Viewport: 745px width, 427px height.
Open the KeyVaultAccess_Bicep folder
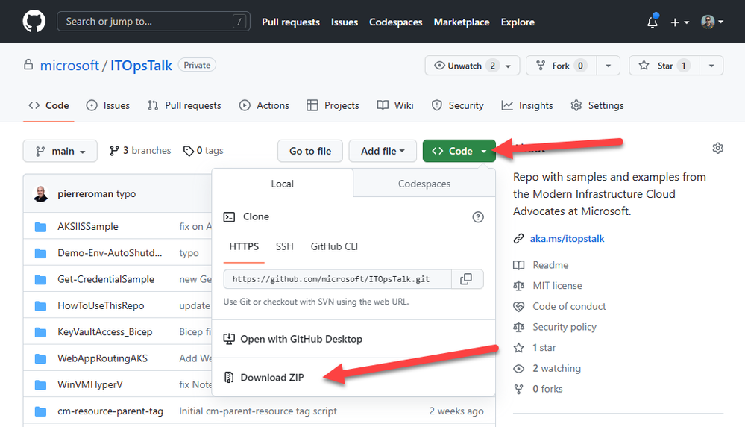tap(105, 332)
